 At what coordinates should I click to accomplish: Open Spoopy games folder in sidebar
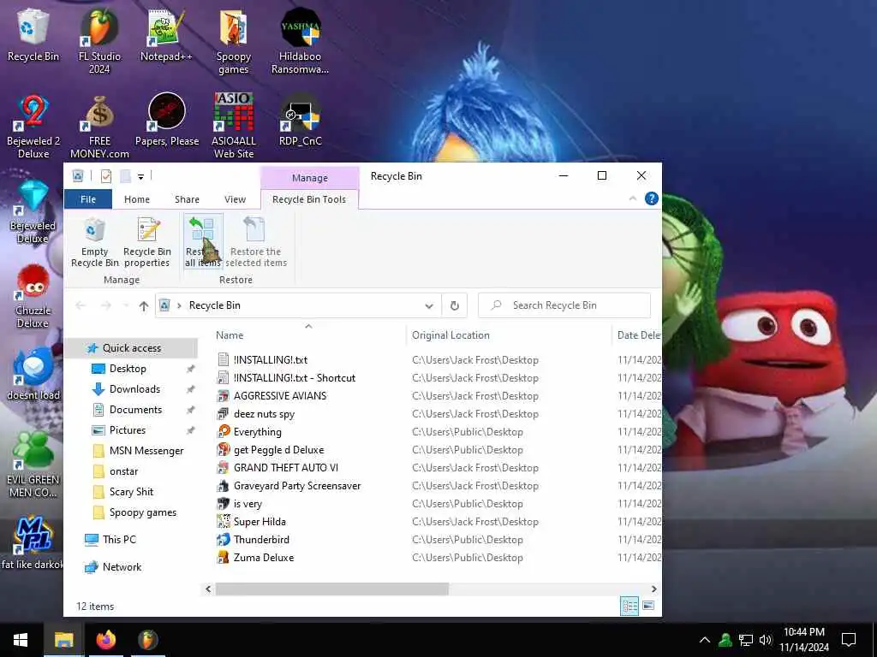(x=143, y=512)
